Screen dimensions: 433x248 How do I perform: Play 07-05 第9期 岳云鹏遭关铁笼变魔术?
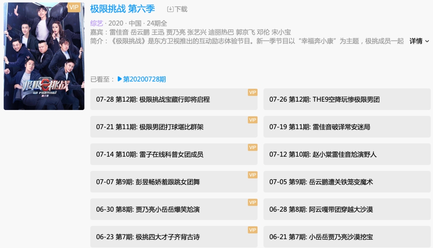coord(347,182)
